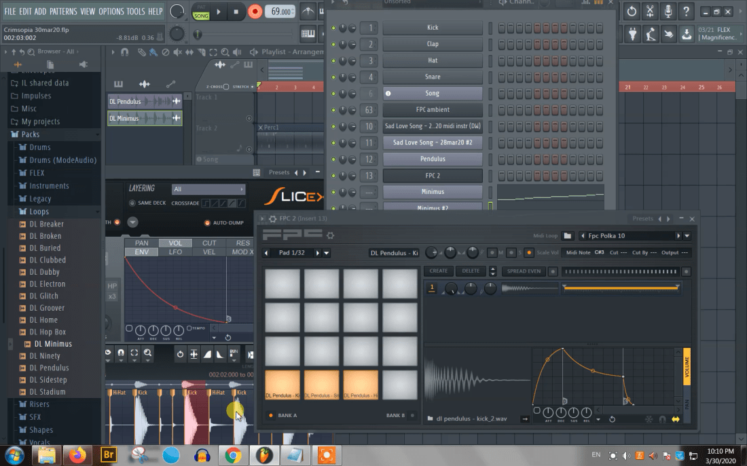Open the Fpc Polka 10 loop dropdown

687,236
